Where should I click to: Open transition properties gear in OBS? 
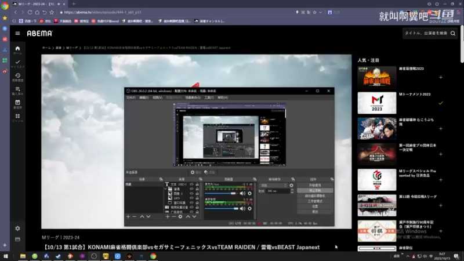point(292,185)
